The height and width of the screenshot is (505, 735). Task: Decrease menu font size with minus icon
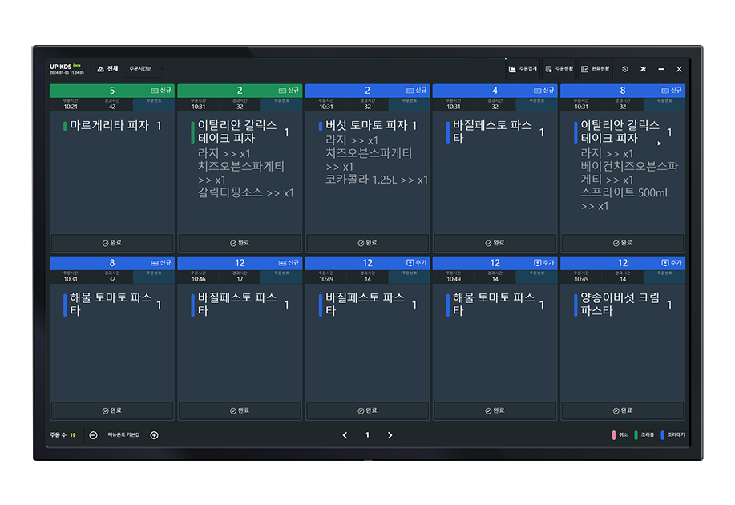tap(94, 435)
